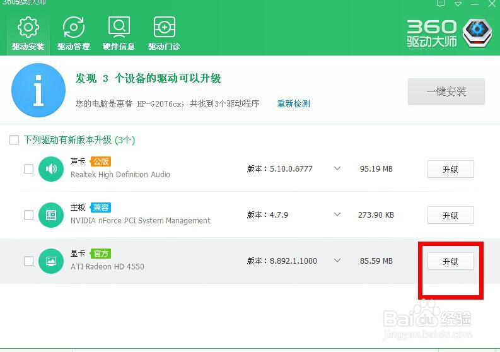Select the Realtek High Definition Audio text
This screenshot has width=500, height=352.
point(120,175)
